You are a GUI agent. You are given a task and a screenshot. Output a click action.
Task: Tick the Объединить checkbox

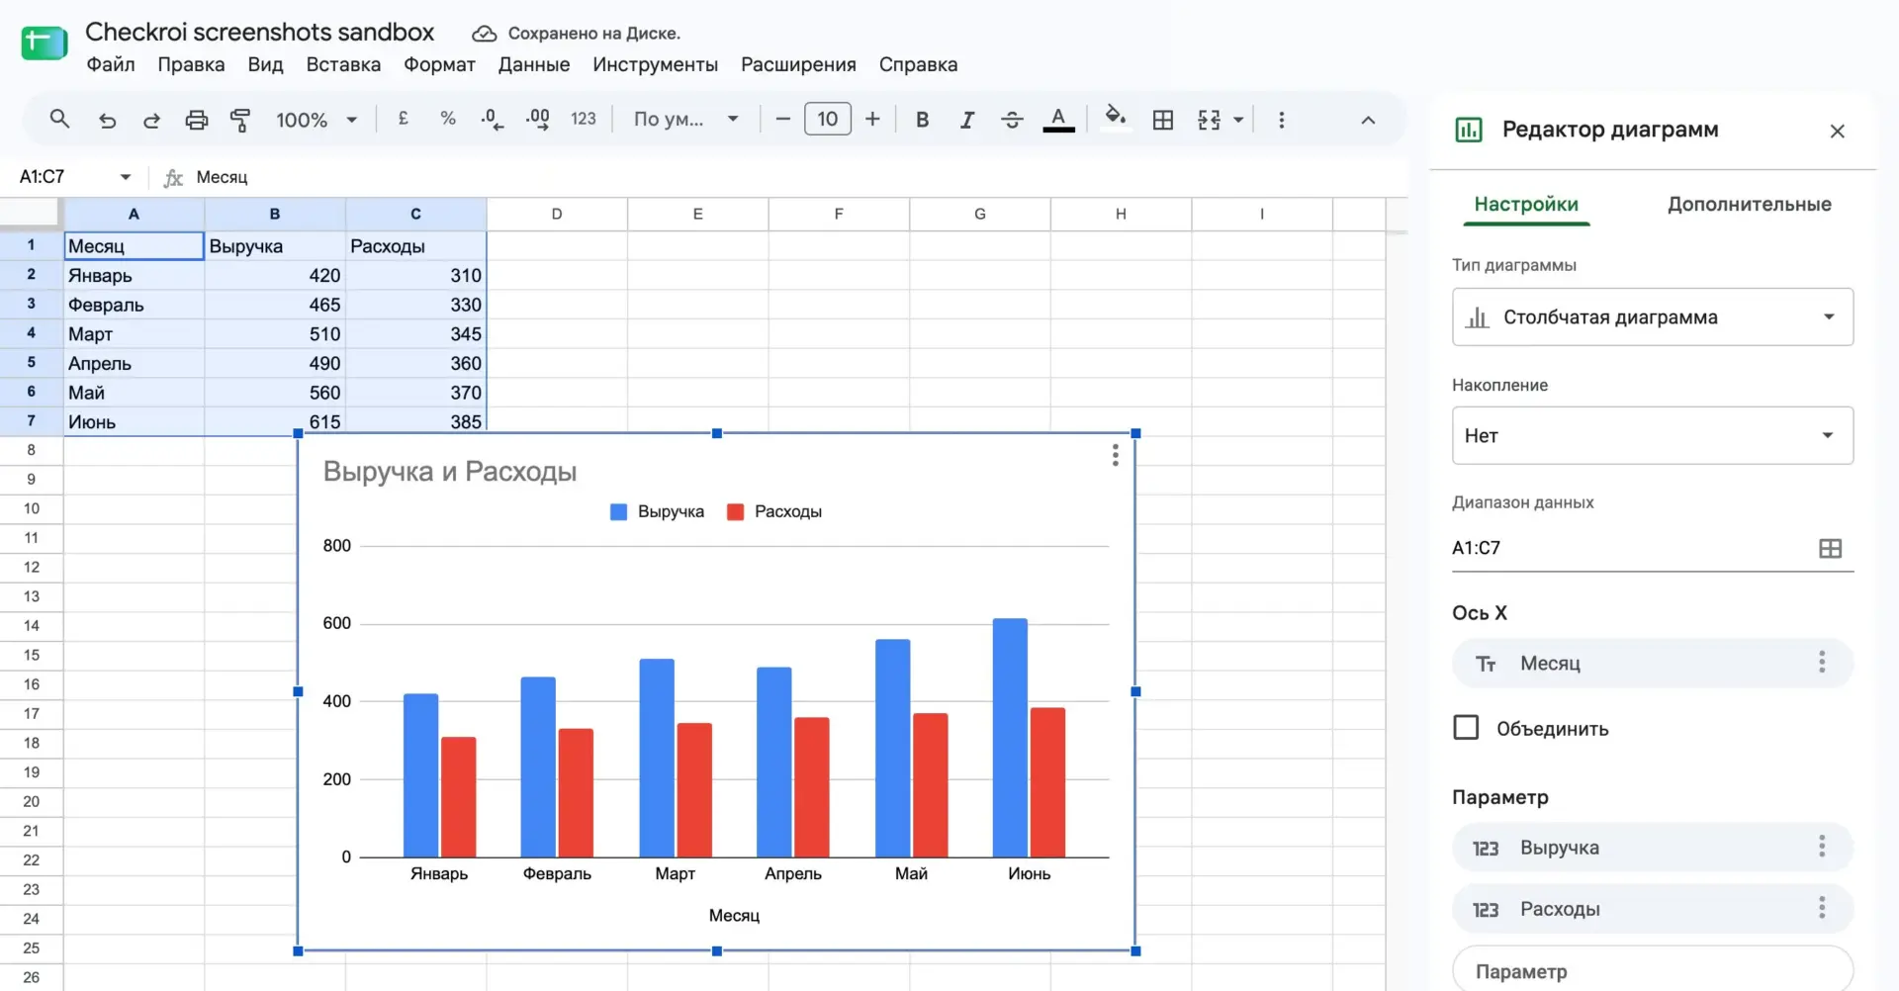[x=1466, y=728]
